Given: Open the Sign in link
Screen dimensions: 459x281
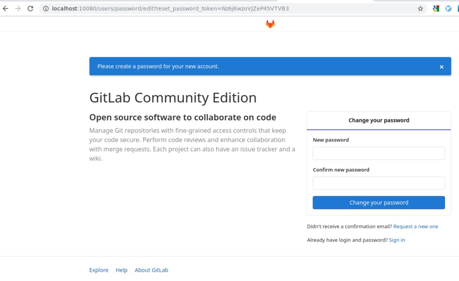Looking at the screenshot, I should tap(397, 240).
